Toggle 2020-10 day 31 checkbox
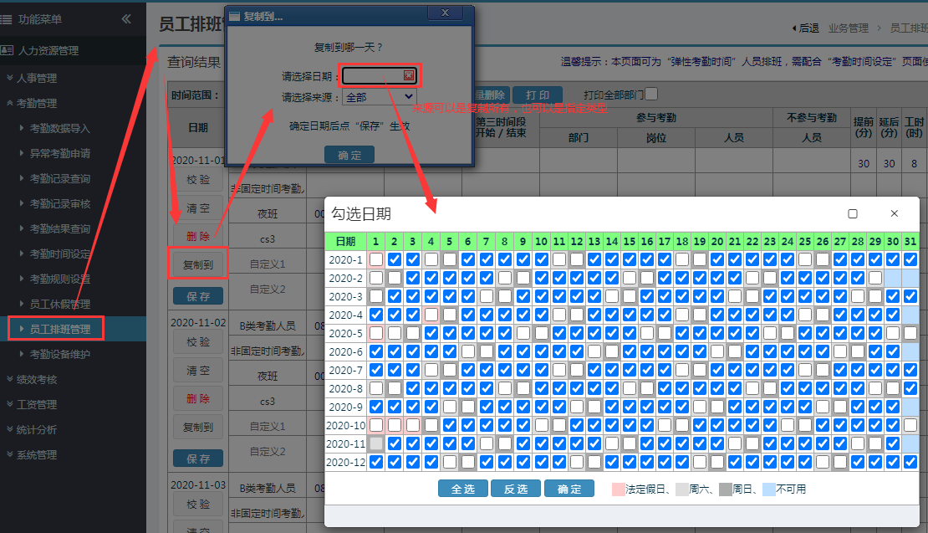The width and height of the screenshot is (928, 533). pos(910,424)
